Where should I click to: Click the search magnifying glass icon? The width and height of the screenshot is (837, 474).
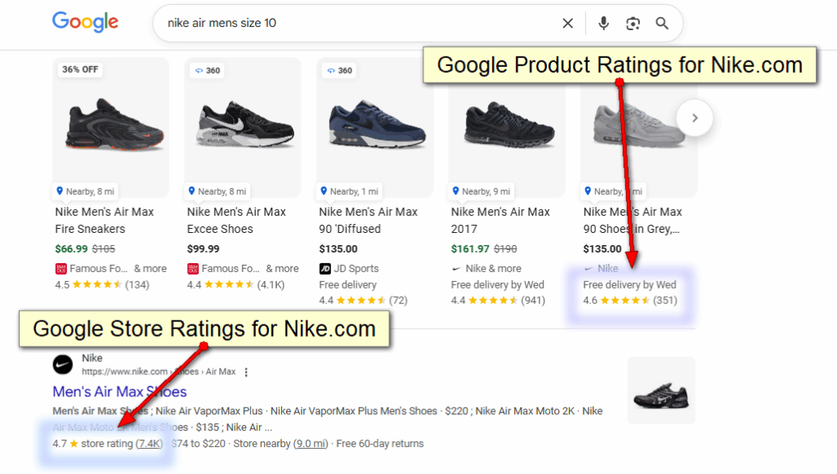click(662, 23)
